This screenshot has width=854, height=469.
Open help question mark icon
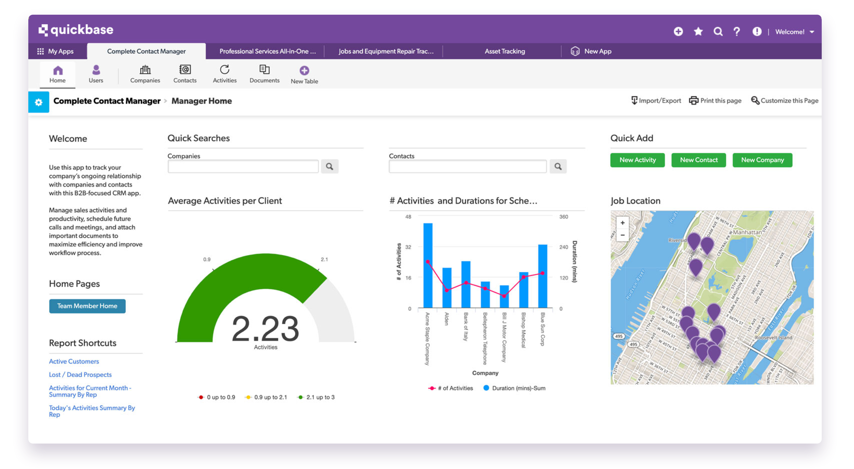(x=737, y=31)
